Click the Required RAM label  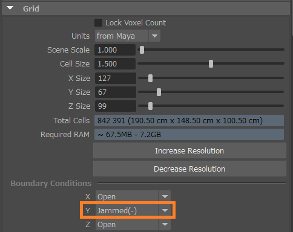click(65, 135)
